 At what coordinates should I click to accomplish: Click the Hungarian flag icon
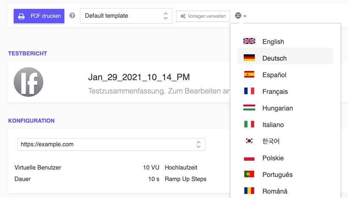(x=249, y=108)
